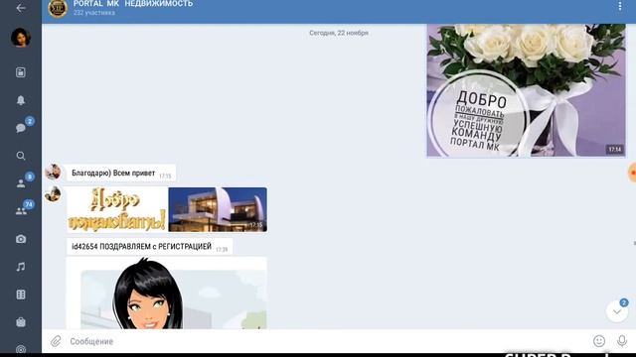
Task: Open the three-dot chat options menu
Action: 620,6
